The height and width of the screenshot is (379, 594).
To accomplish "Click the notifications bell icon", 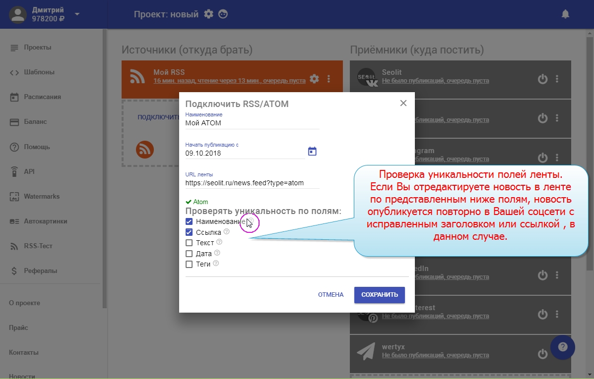I will click(565, 14).
